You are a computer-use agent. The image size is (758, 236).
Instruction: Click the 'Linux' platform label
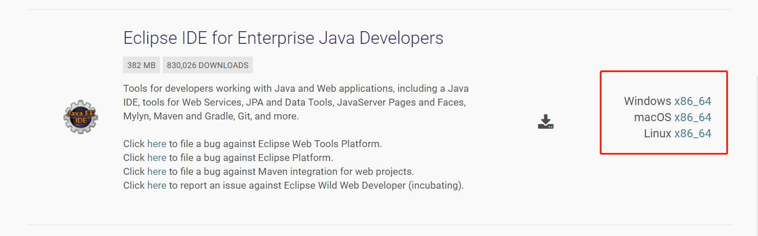click(658, 133)
